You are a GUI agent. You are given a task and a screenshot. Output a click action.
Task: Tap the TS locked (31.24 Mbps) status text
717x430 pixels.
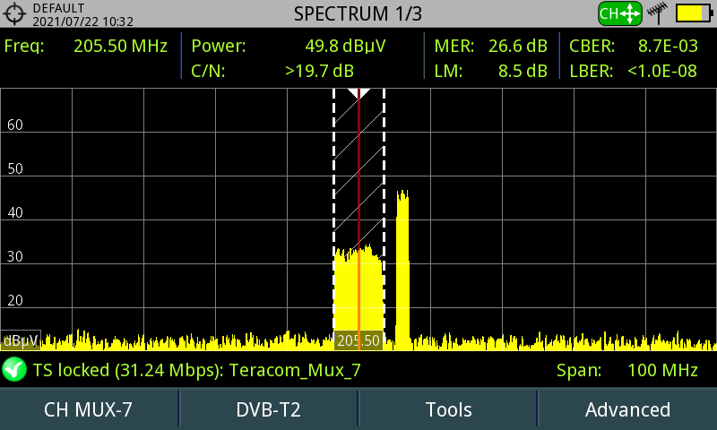196,370
